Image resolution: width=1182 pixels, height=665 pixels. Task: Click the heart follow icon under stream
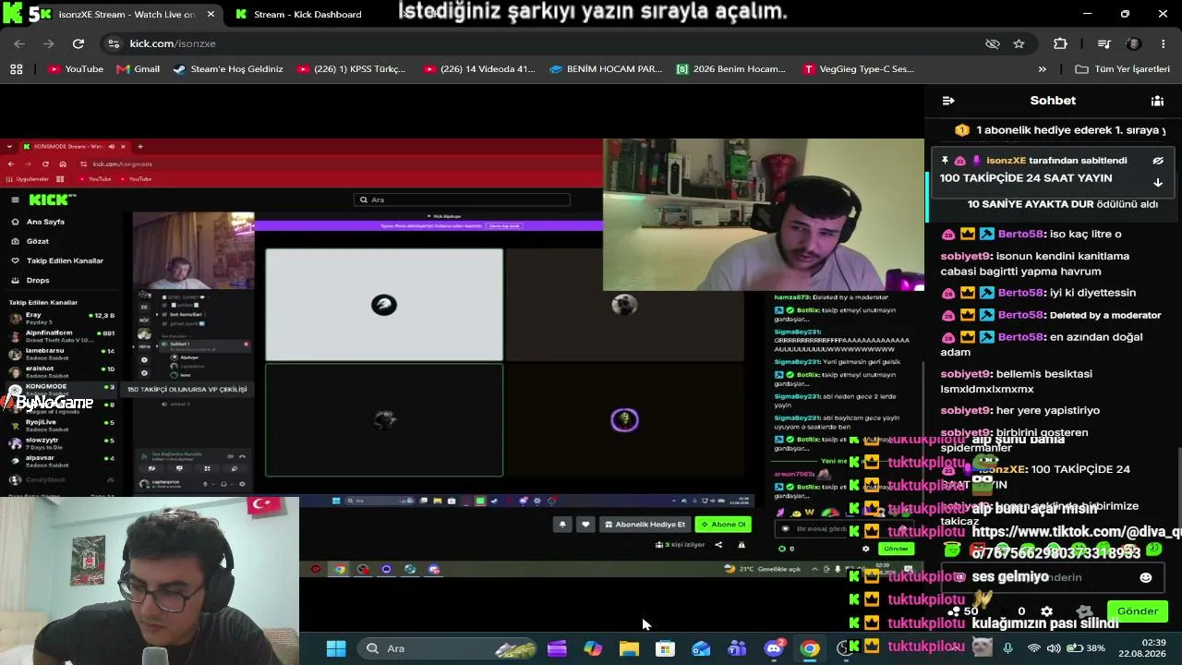585,525
